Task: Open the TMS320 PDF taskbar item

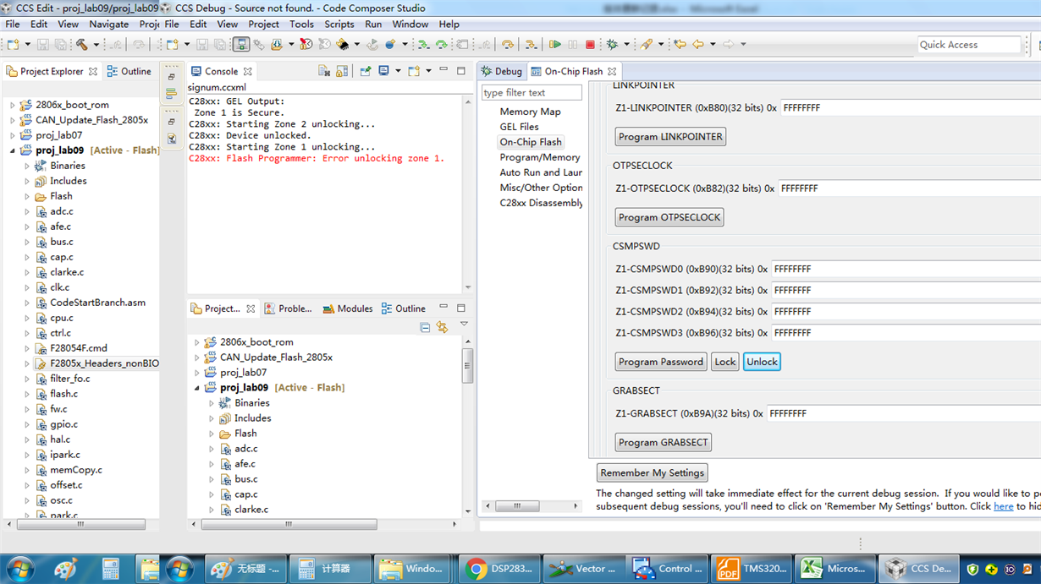Action: tap(751, 569)
